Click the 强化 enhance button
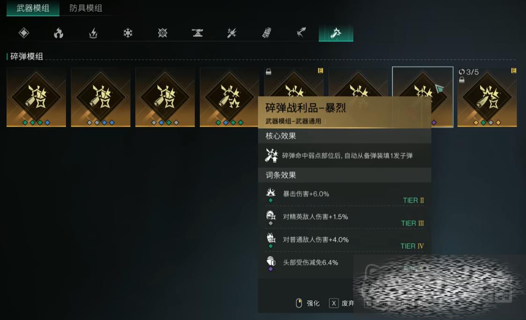Image resolution: width=526 pixels, height=320 pixels. 308,303
